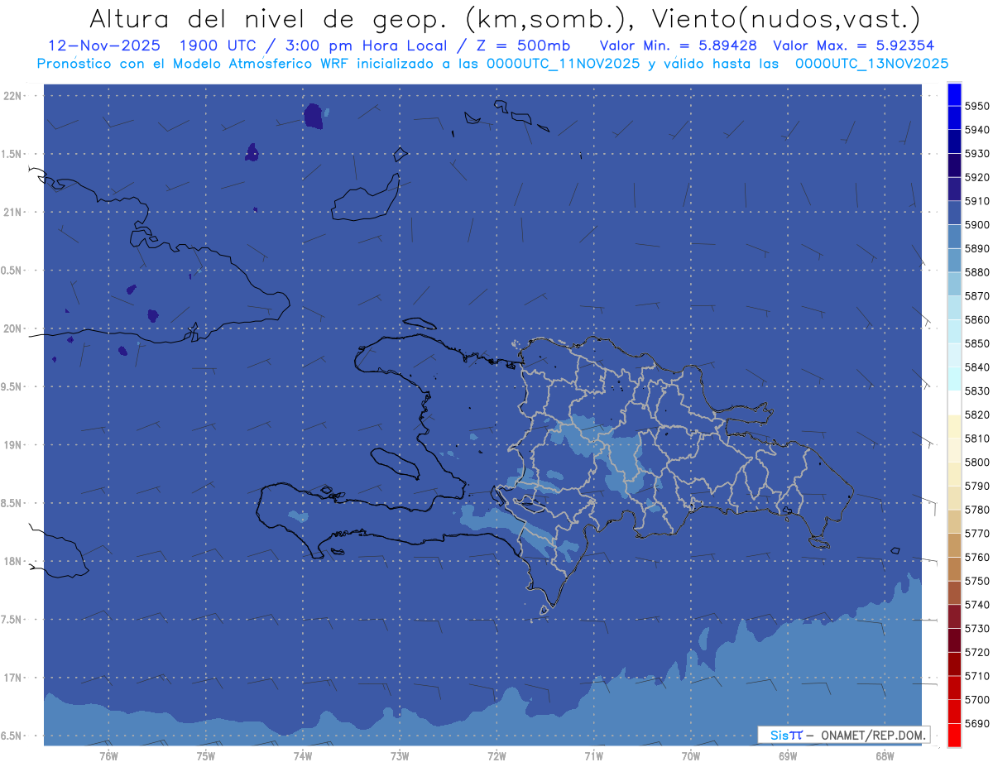Viewport: 993px width, 767px height.
Task: Click the 5710 colorbar value
Action: (x=977, y=676)
